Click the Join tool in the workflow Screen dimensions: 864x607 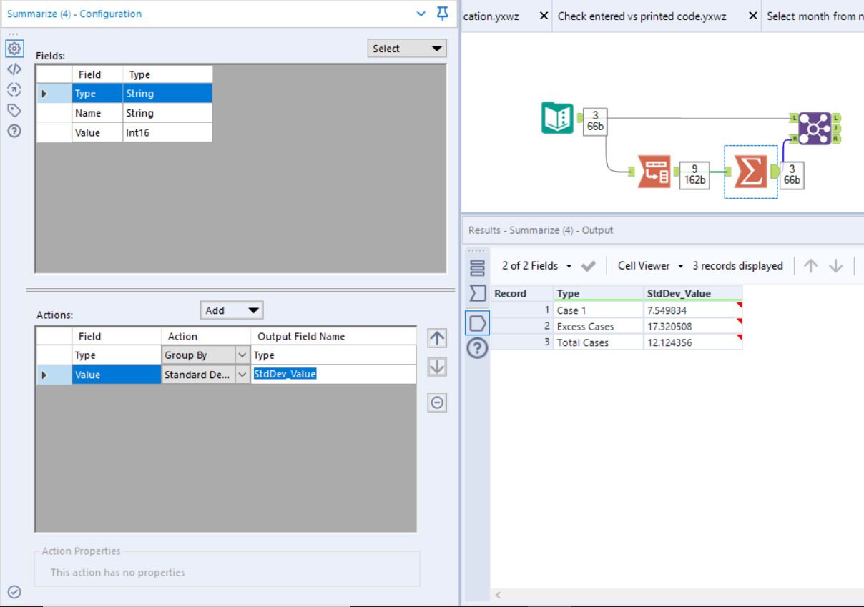[815, 128]
